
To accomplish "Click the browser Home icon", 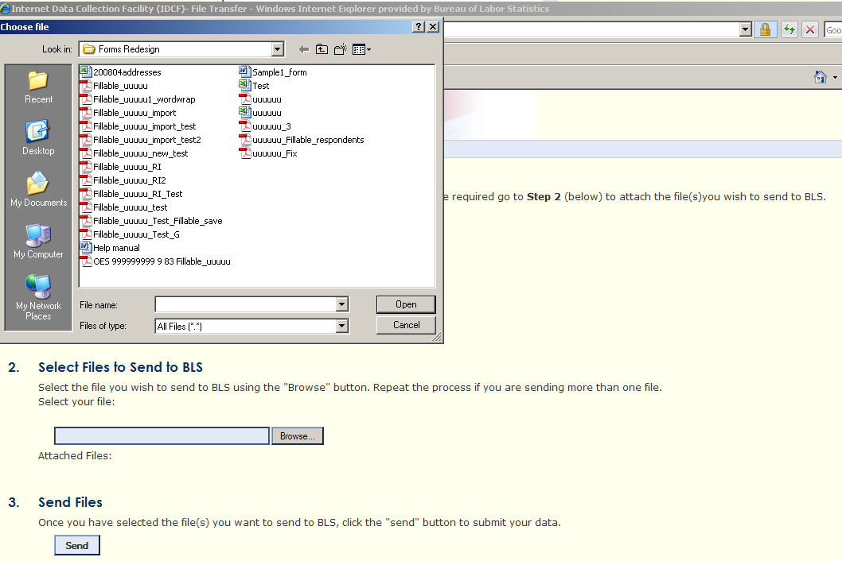I will (821, 77).
